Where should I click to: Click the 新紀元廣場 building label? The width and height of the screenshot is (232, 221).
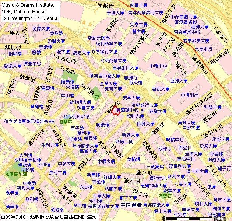click(99, 38)
